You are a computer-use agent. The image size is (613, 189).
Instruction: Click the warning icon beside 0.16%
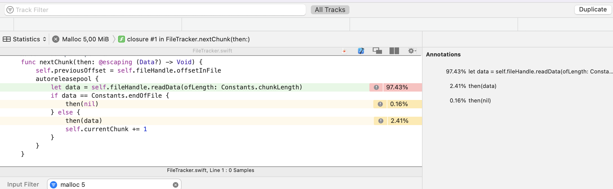(x=380, y=104)
